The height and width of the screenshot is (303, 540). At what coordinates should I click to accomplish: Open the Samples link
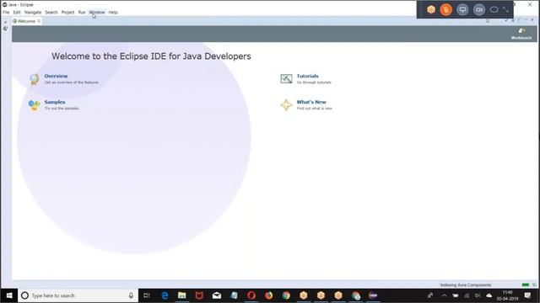pyautogui.click(x=55, y=102)
